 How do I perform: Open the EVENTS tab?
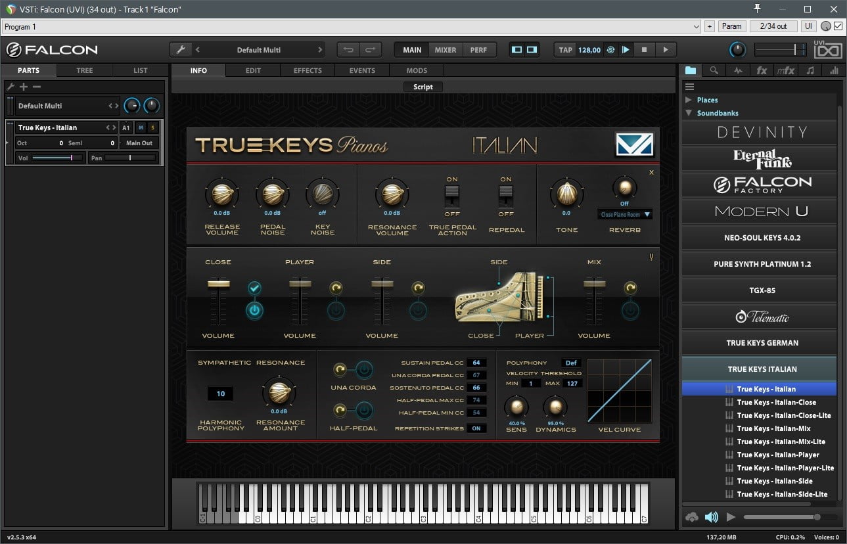pyautogui.click(x=362, y=70)
